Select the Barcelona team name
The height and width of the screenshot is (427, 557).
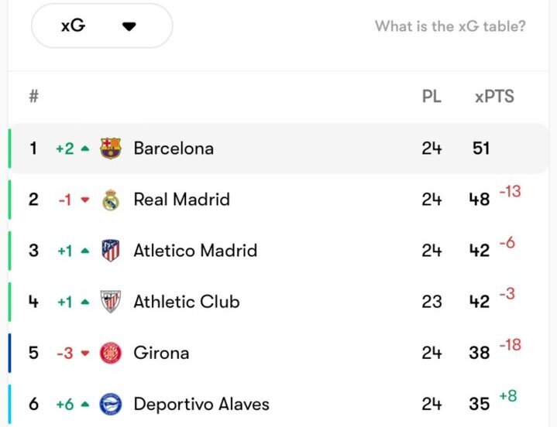(174, 149)
